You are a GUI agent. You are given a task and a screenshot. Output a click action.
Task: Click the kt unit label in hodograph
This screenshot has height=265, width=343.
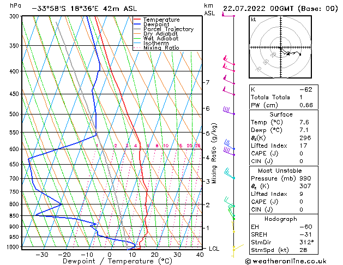coord(254,20)
